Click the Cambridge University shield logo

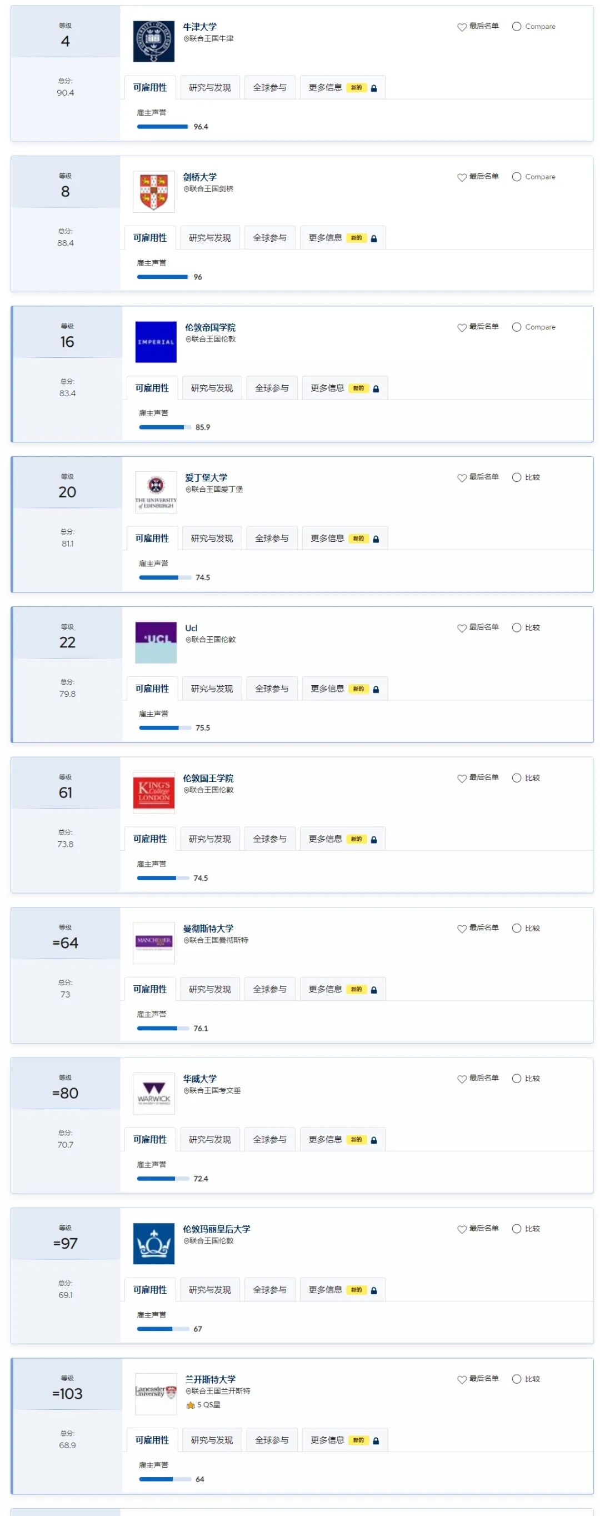(153, 191)
